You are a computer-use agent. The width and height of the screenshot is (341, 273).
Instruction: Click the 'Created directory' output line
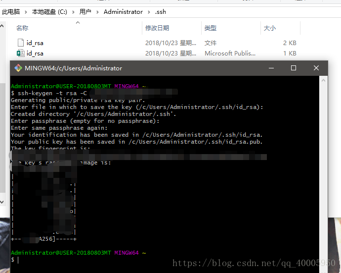pyautogui.click(x=93, y=114)
